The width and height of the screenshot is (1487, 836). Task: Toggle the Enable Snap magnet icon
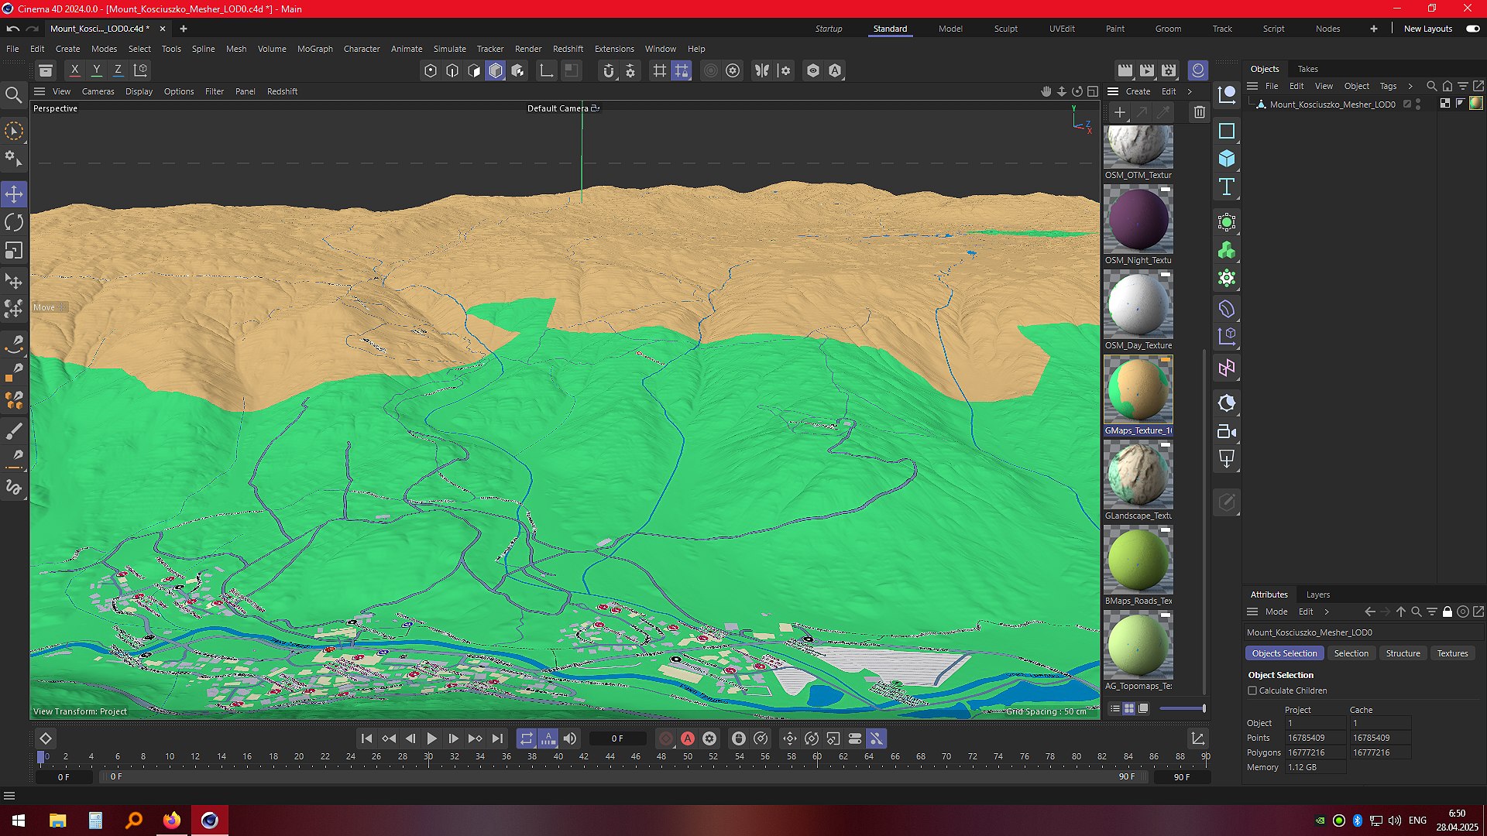pyautogui.click(x=609, y=70)
